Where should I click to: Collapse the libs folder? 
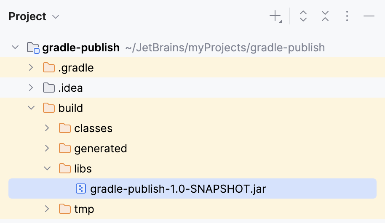[x=47, y=169]
